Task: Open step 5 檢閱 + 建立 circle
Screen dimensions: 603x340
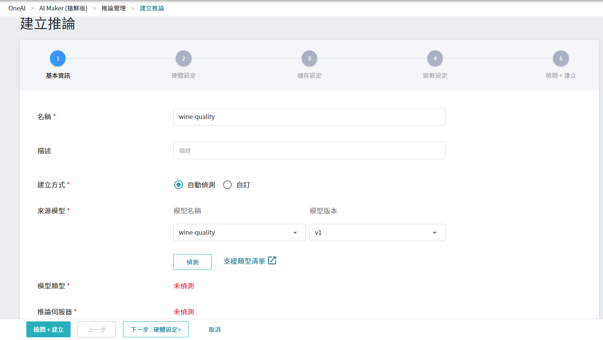Action: click(x=560, y=58)
